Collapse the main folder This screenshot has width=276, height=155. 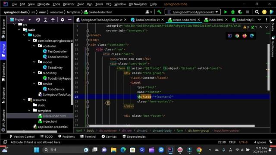[x=19, y=30]
